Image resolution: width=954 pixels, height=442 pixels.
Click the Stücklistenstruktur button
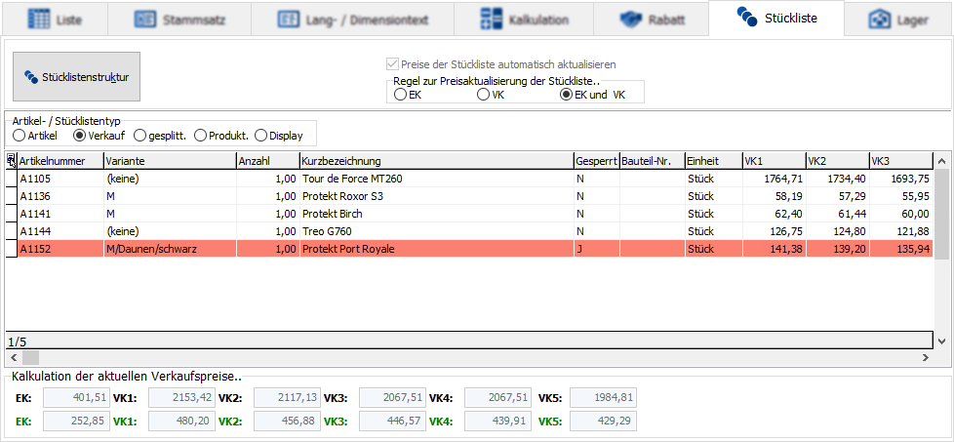[x=77, y=77]
